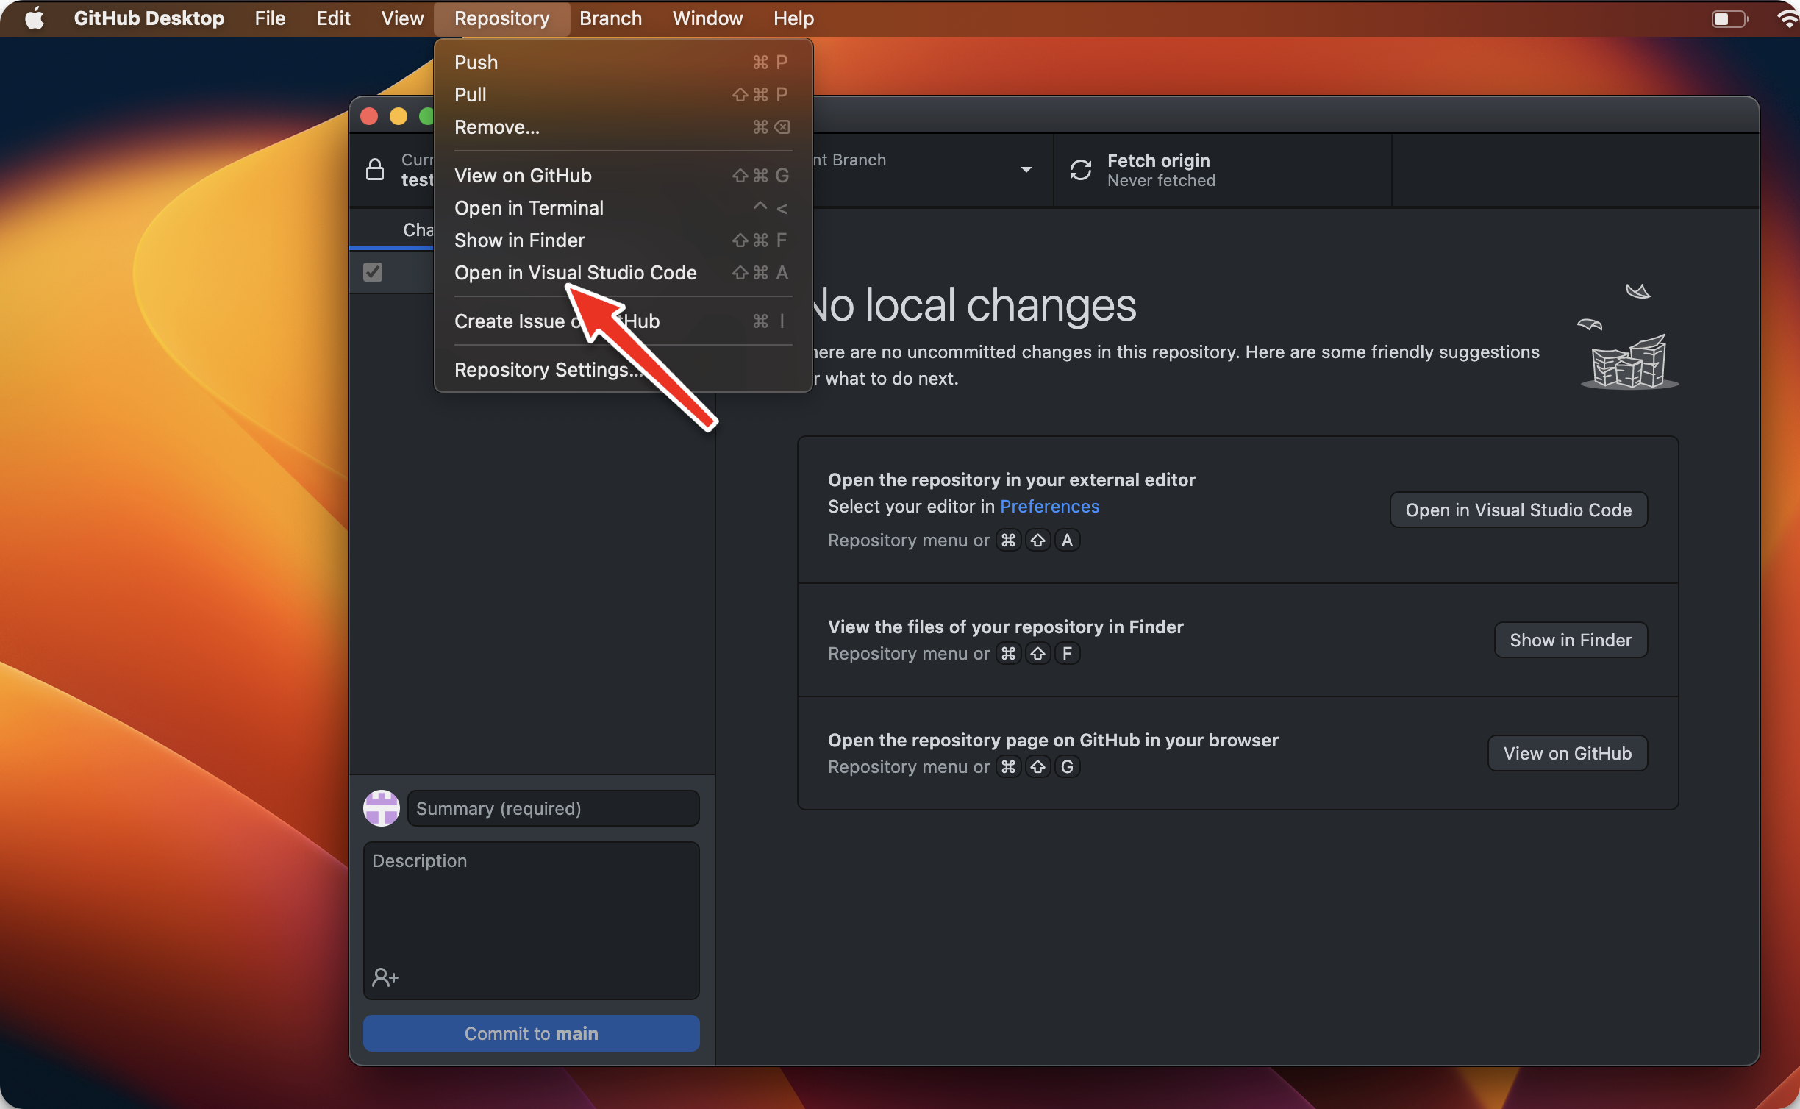Viewport: 1800px width, 1109px height.
Task: Click the repository lock icon
Action: (x=375, y=170)
